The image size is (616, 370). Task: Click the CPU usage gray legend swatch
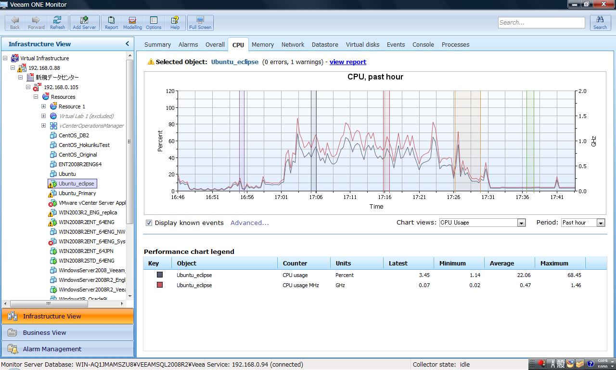160,275
